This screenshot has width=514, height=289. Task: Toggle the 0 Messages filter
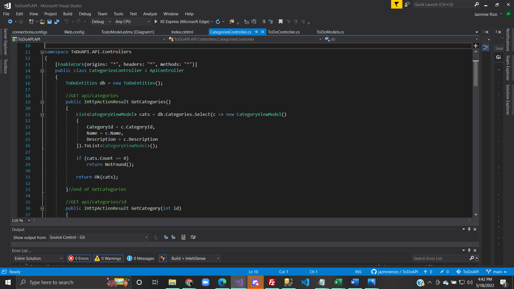point(141,258)
